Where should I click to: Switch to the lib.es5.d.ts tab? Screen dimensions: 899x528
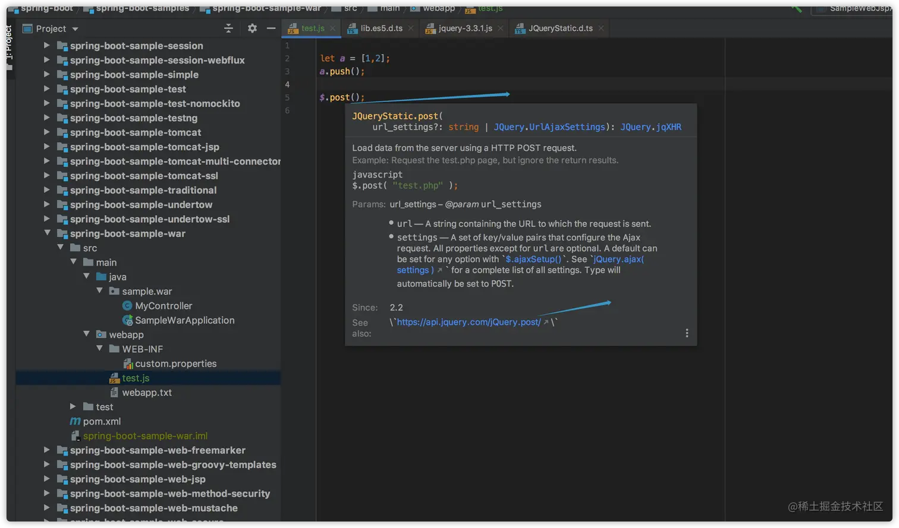coord(381,29)
